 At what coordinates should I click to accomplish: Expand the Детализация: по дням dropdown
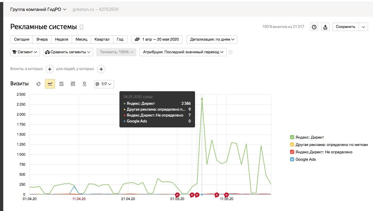(212, 39)
